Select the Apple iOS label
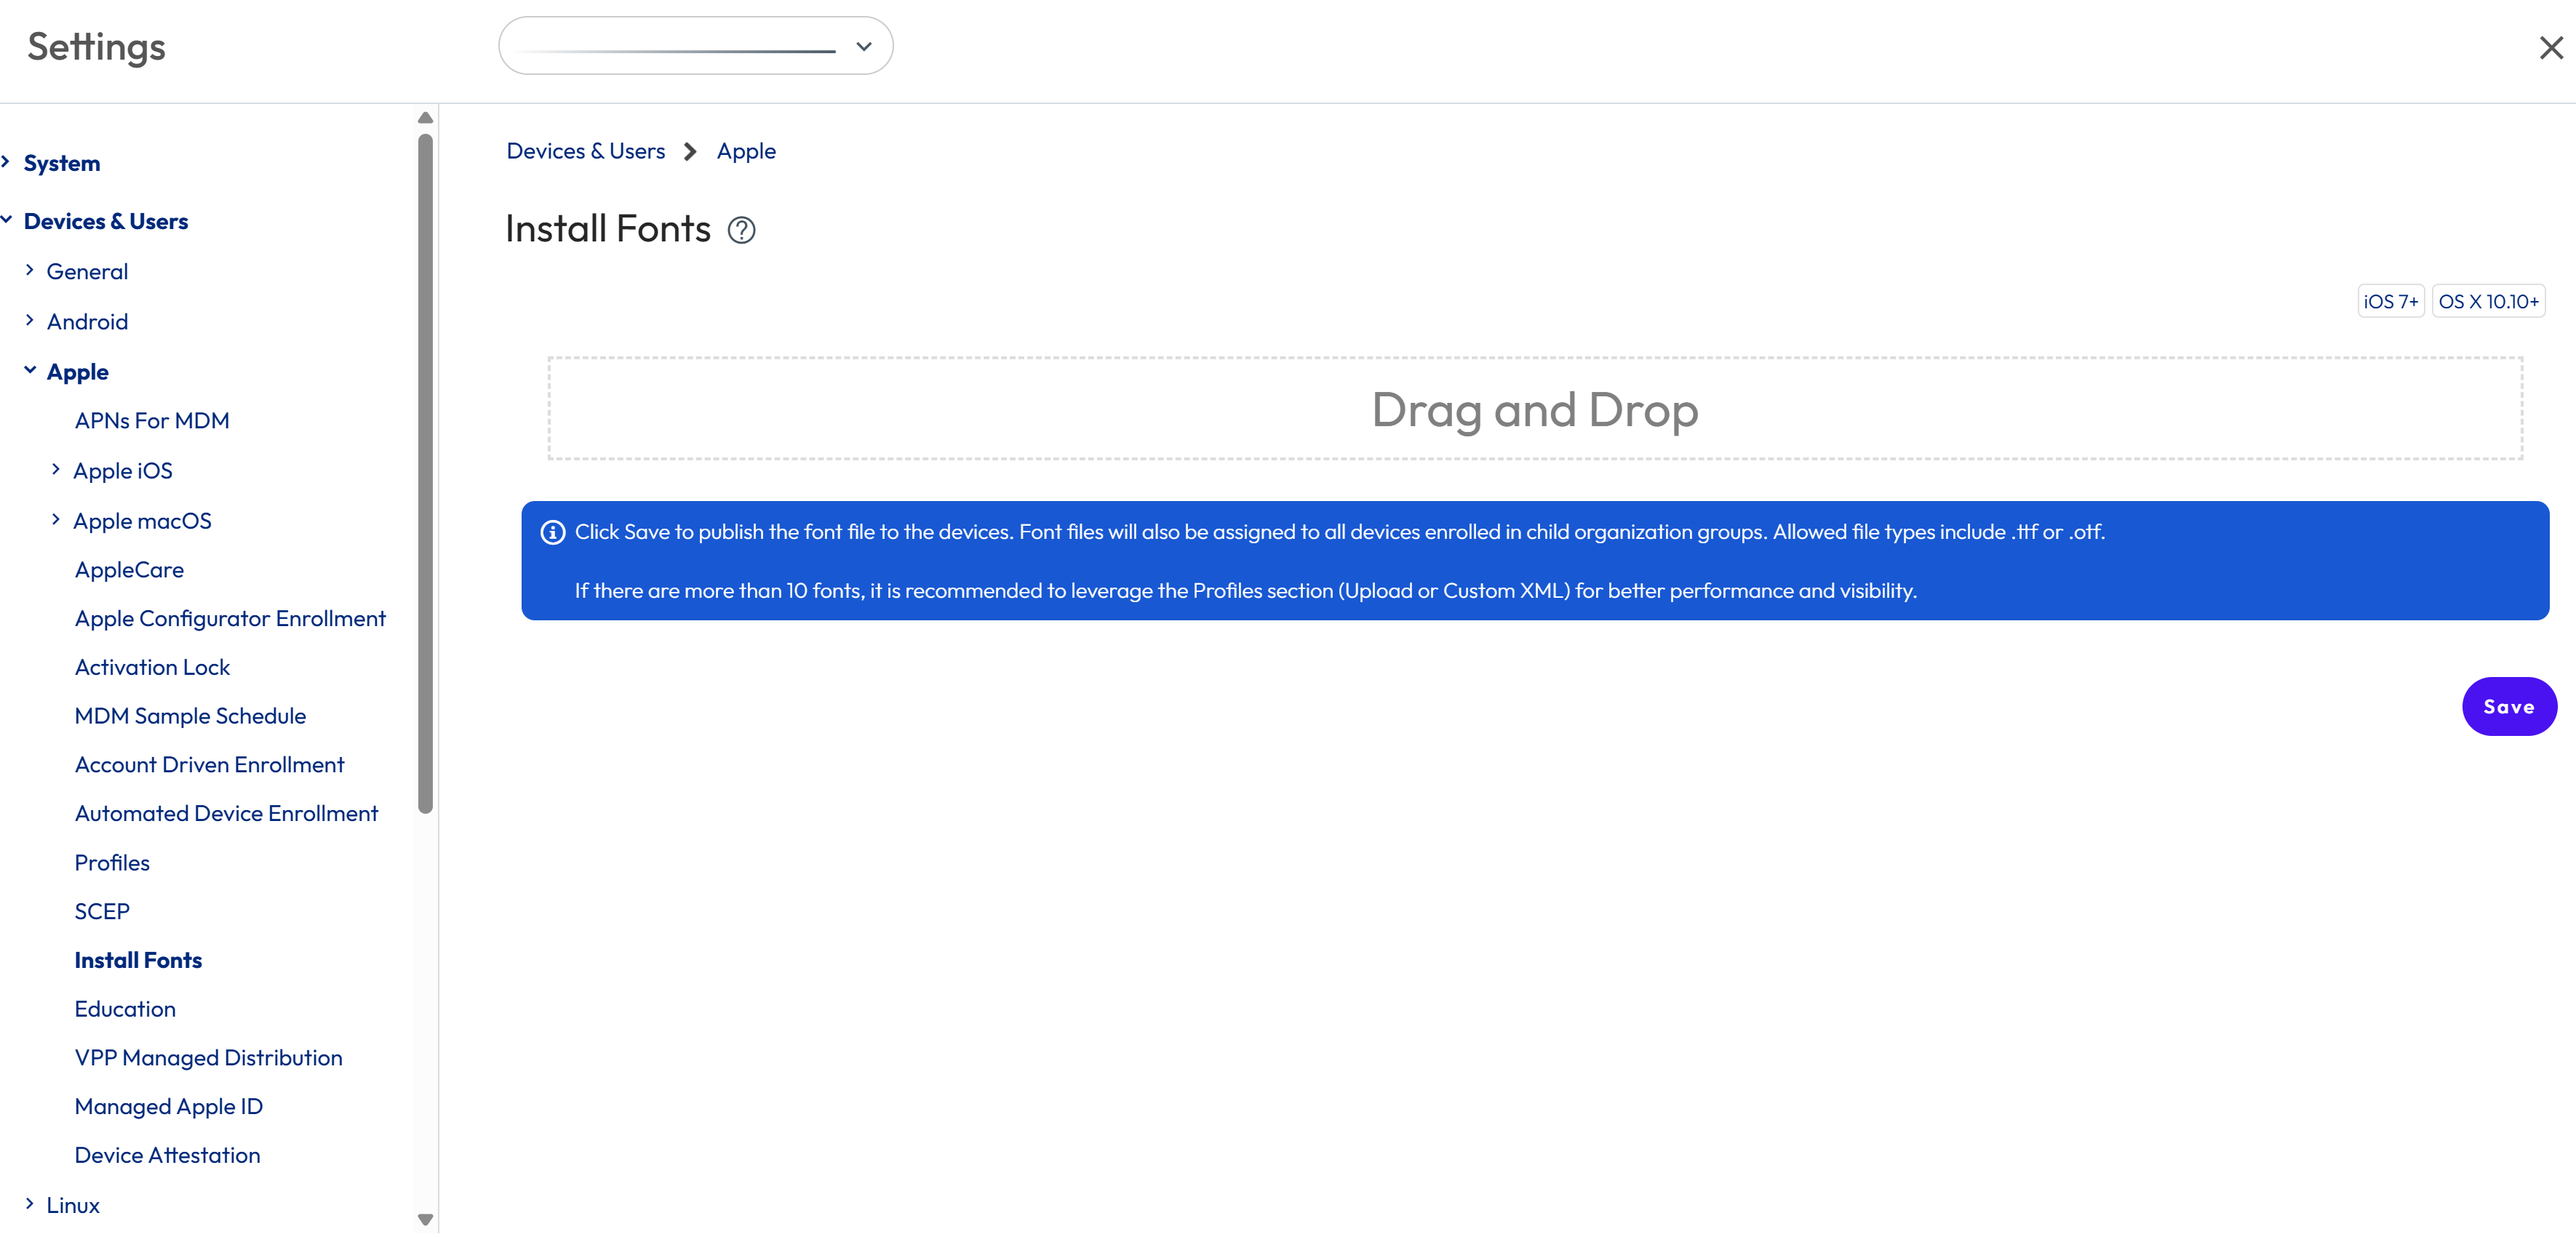 [123, 471]
